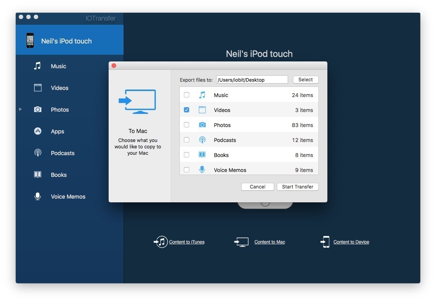
Task: Click the '8 items' Books count
Action: (304, 155)
